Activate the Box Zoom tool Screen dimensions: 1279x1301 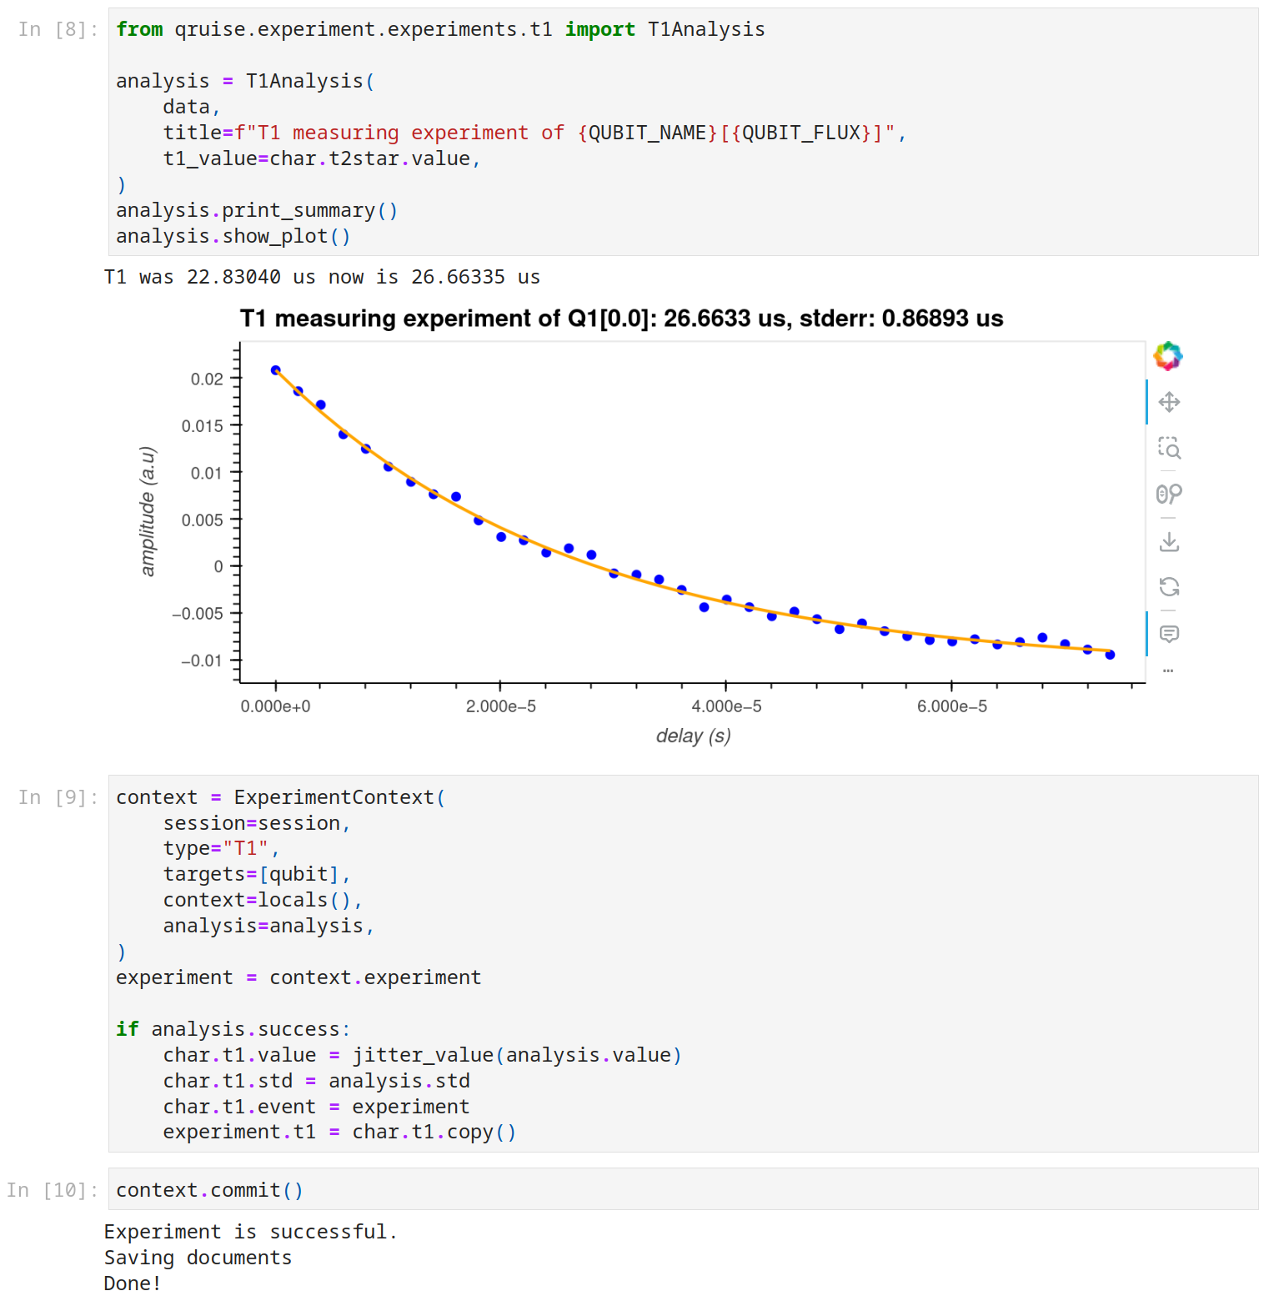[x=1169, y=449]
